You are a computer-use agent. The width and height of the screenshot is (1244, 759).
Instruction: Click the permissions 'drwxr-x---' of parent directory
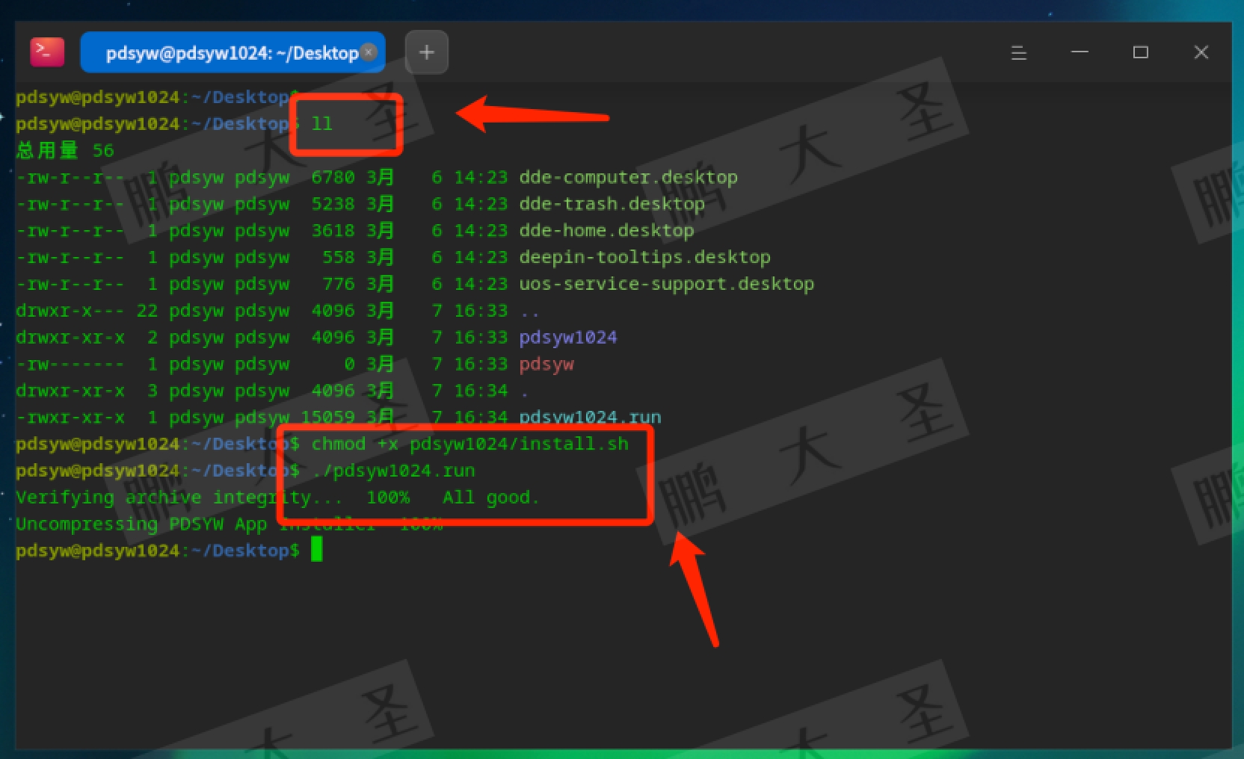[70, 311]
